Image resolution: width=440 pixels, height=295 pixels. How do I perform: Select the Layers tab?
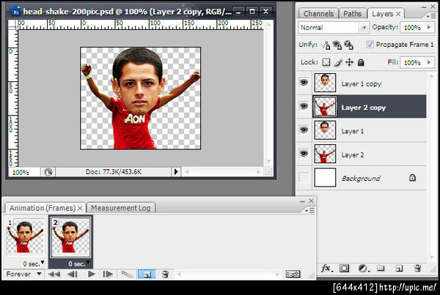[382, 14]
